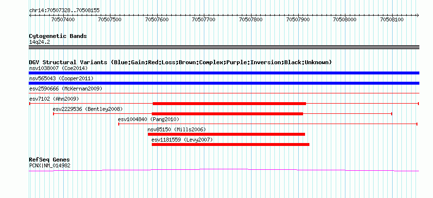433x198 pixels.
Task: Open the esv2590666 (McKernan2009) label
Action: click(66, 89)
